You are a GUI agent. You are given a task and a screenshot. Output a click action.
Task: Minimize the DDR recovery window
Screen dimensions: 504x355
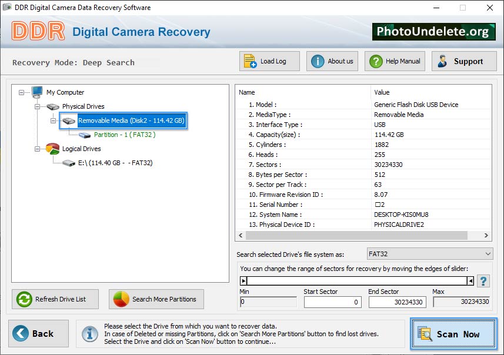click(436, 8)
